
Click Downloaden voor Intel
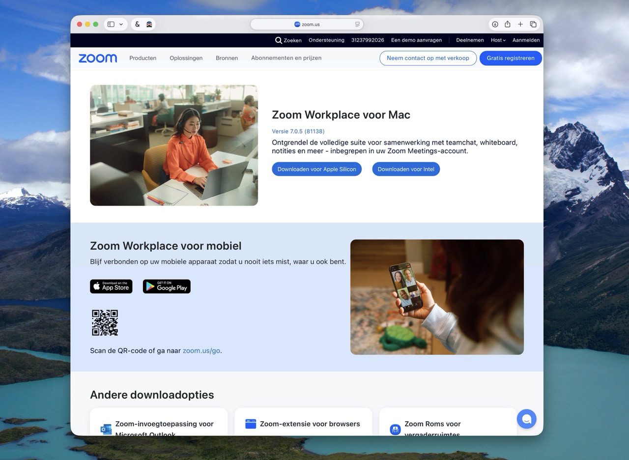click(406, 169)
